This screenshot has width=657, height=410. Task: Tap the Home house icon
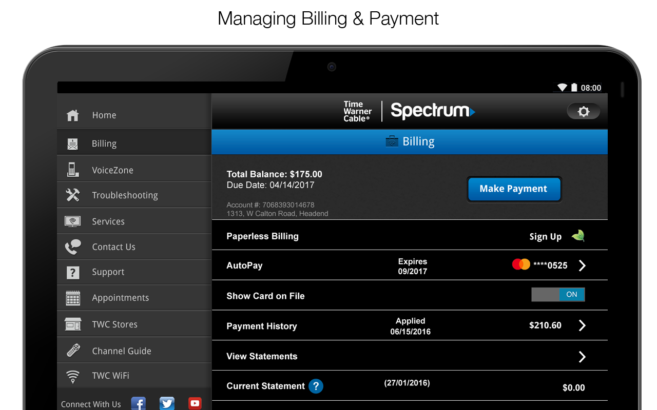coord(73,115)
